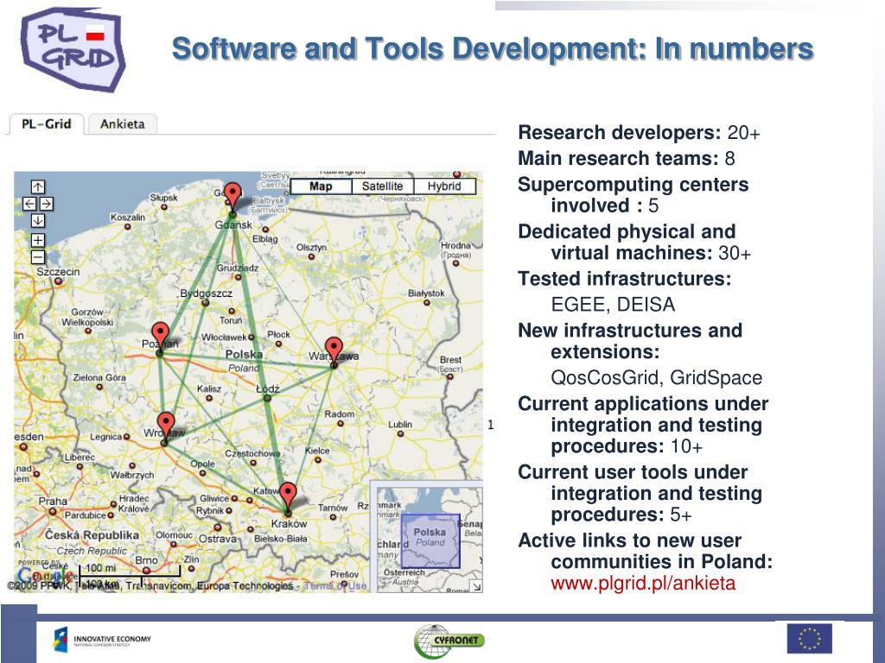Click the Opole label on map
885x663 pixels.
[x=202, y=464]
